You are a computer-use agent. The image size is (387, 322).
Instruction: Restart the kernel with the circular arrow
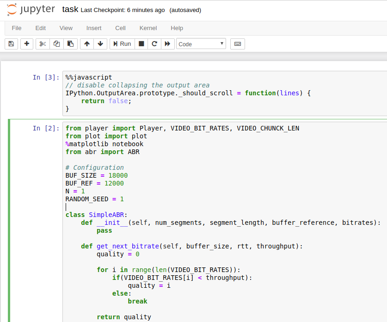coord(154,44)
